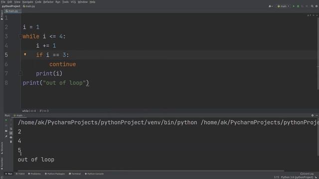Image resolution: width=319 pixels, height=179 pixels.
Task: Open the Event Log button
Action: [307, 174]
